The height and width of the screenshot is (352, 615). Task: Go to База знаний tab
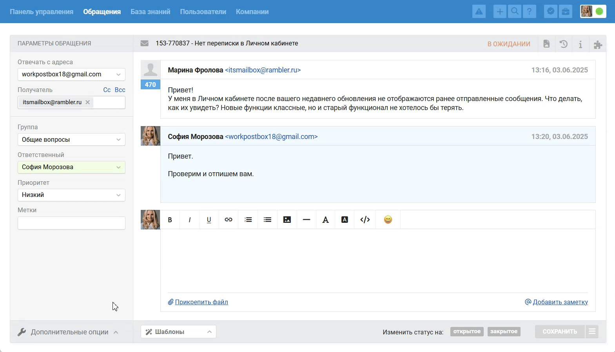[x=150, y=12]
